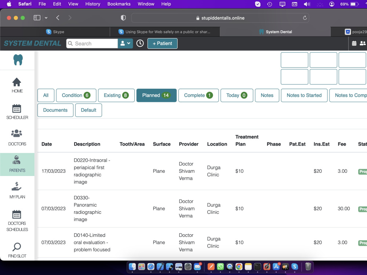Click the clock history icon in header
Viewport: 367px width, 275px height.
click(x=140, y=43)
